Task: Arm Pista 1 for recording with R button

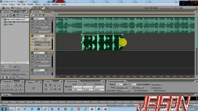Action: point(52,18)
